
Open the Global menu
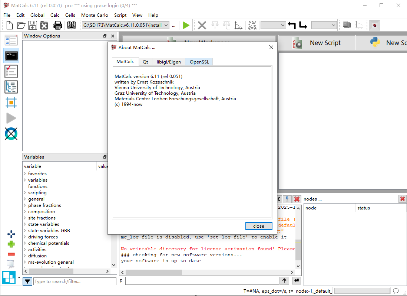point(37,15)
